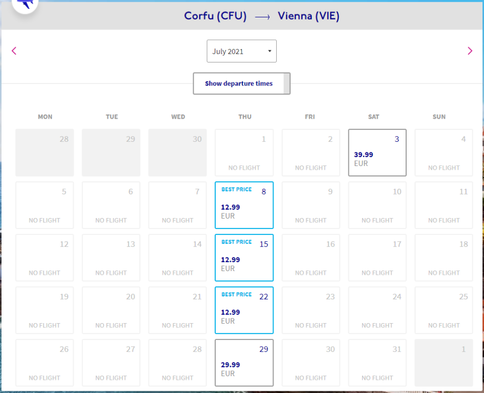The height and width of the screenshot is (393, 484).
Task: Pick July 22 flight at 12.99 EUR
Action: [x=244, y=310]
